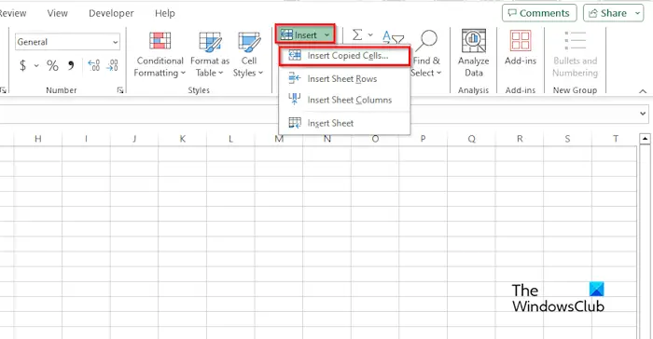Image resolution: width=653 pixels, height=339 pixels.
Task: Choose Insert Sheet Columns
Action: (344, 100)
